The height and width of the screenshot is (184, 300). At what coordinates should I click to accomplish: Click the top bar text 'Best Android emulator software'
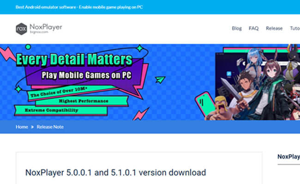[46, 7]
